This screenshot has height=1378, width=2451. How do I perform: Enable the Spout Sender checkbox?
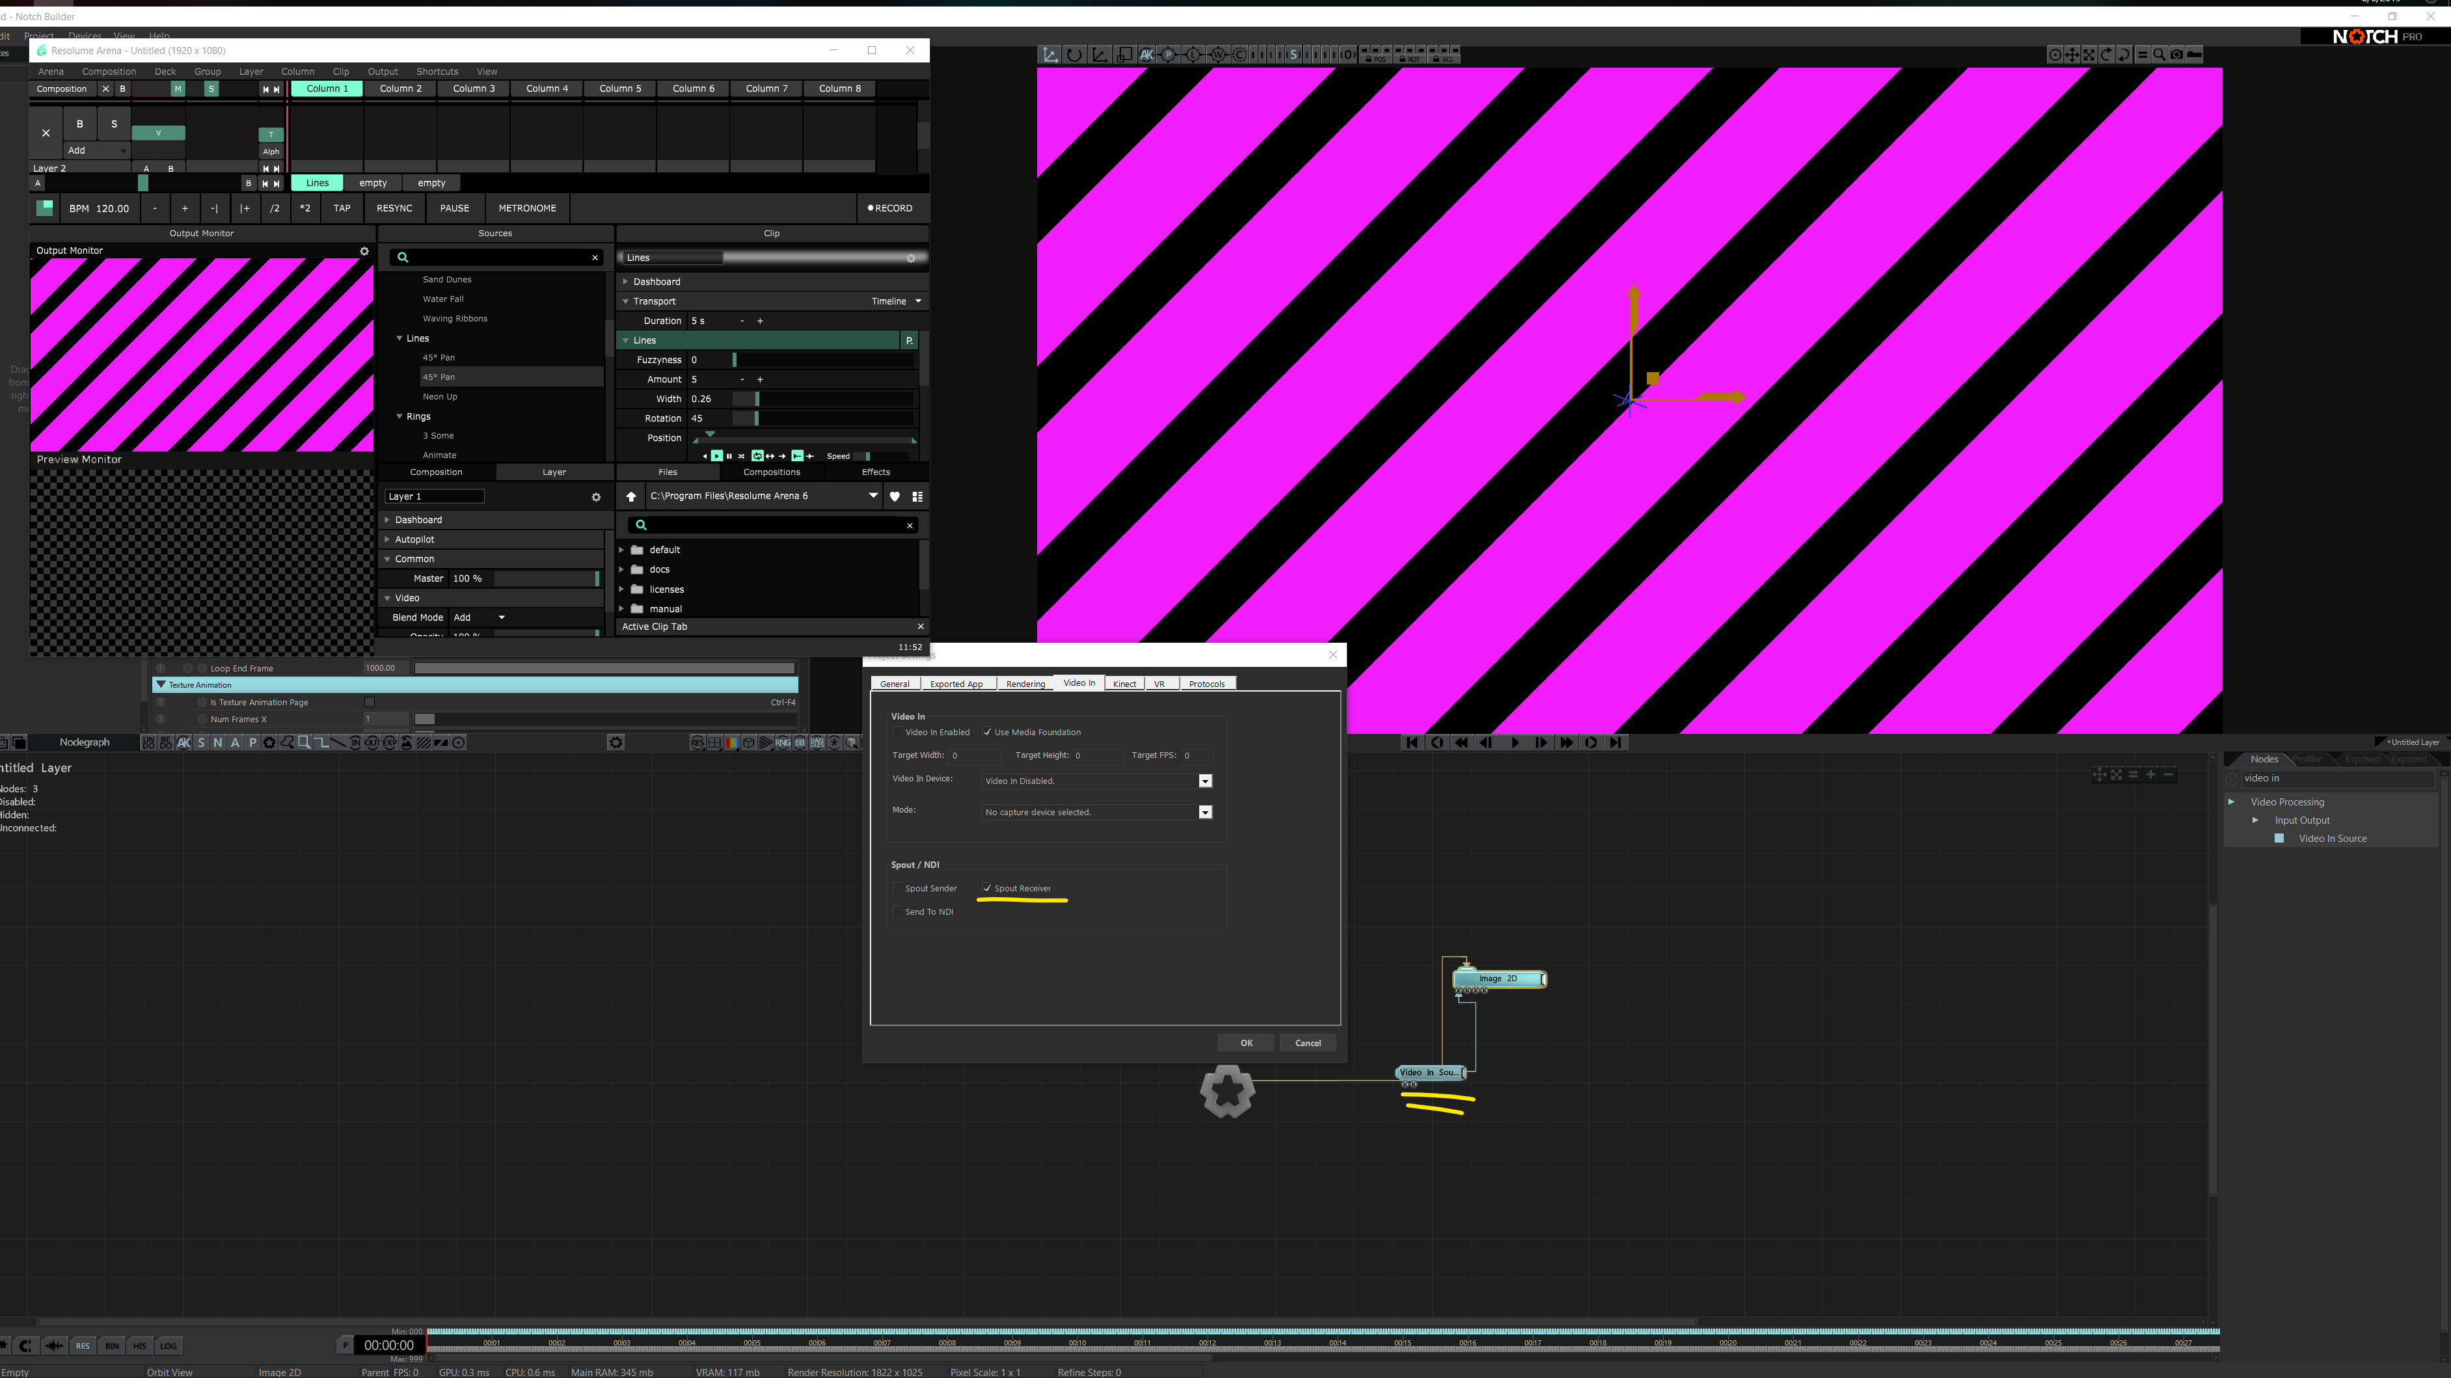(x=897, y=888)
